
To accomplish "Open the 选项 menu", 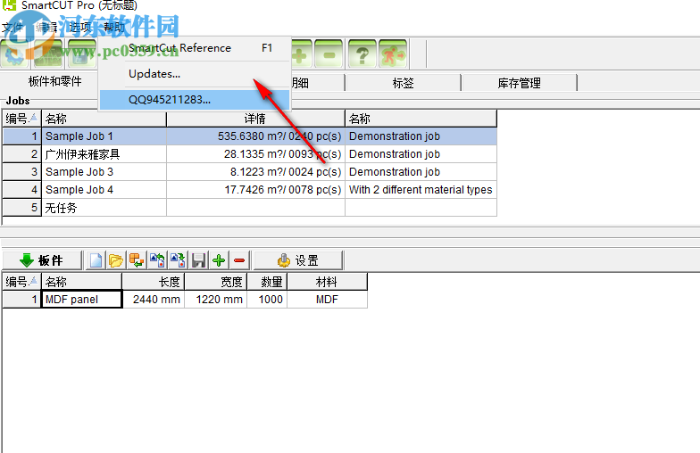I will point(80,28).
